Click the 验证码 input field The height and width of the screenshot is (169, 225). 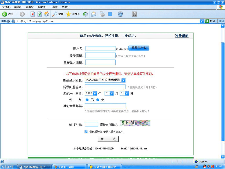pos(91,124)
